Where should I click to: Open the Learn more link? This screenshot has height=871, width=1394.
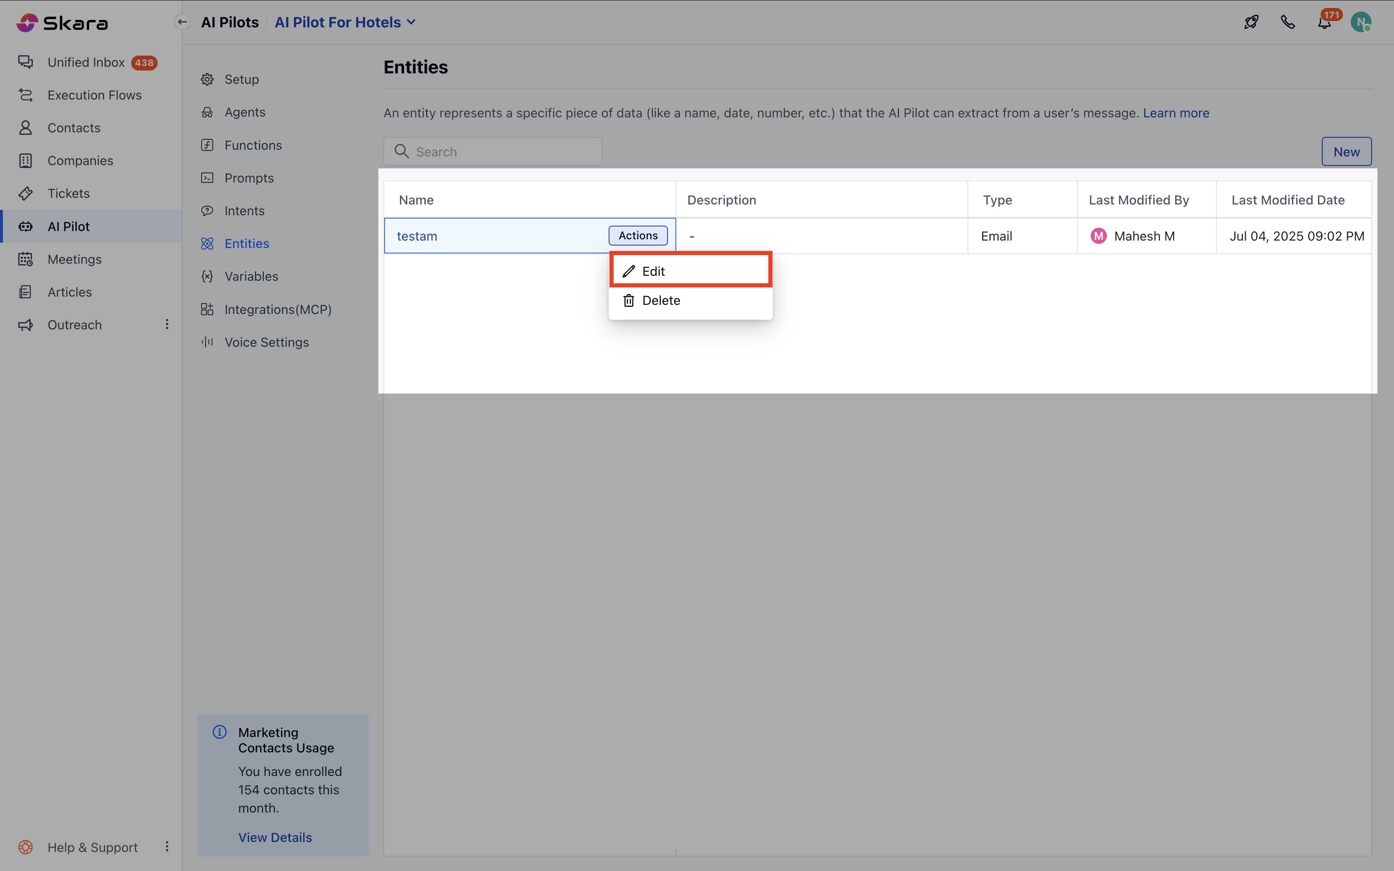[x=1176, y=113]
